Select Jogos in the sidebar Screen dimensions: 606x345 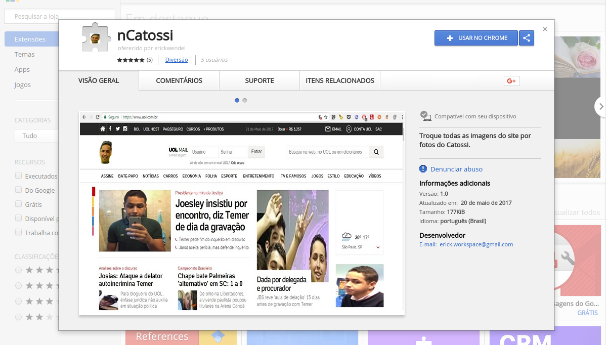(x=22, y=84)
